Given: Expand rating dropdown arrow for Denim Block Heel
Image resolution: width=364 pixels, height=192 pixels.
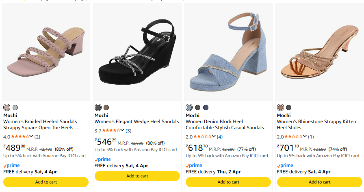Looking at the screenshot, I should pos(214,137).
